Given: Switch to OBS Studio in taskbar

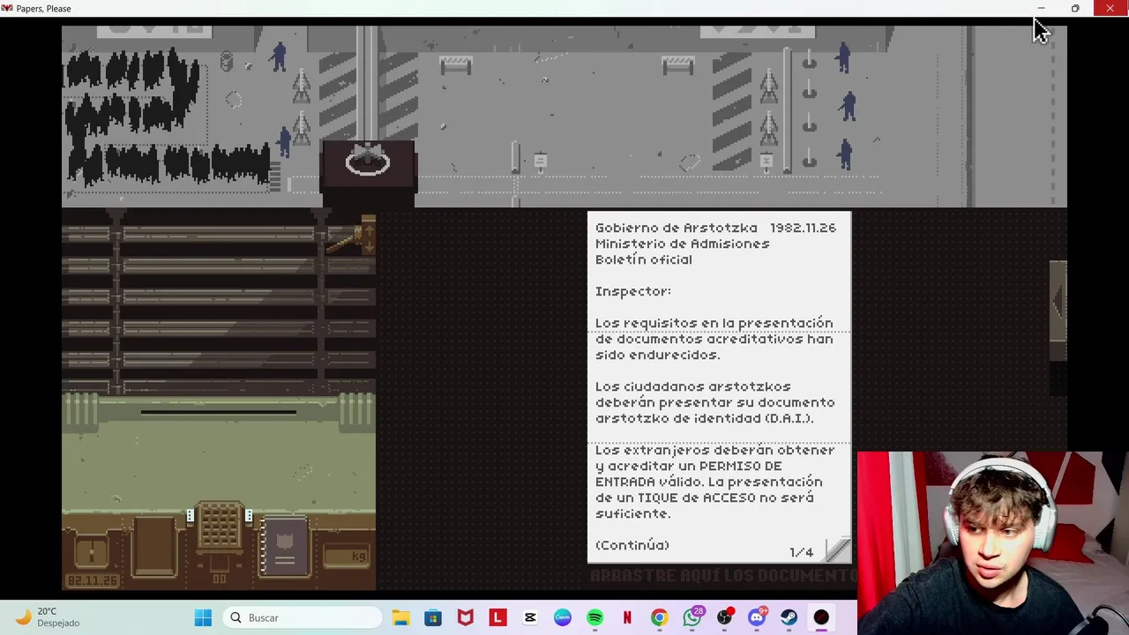Looking at the screenshot, I should pos(724,618).
